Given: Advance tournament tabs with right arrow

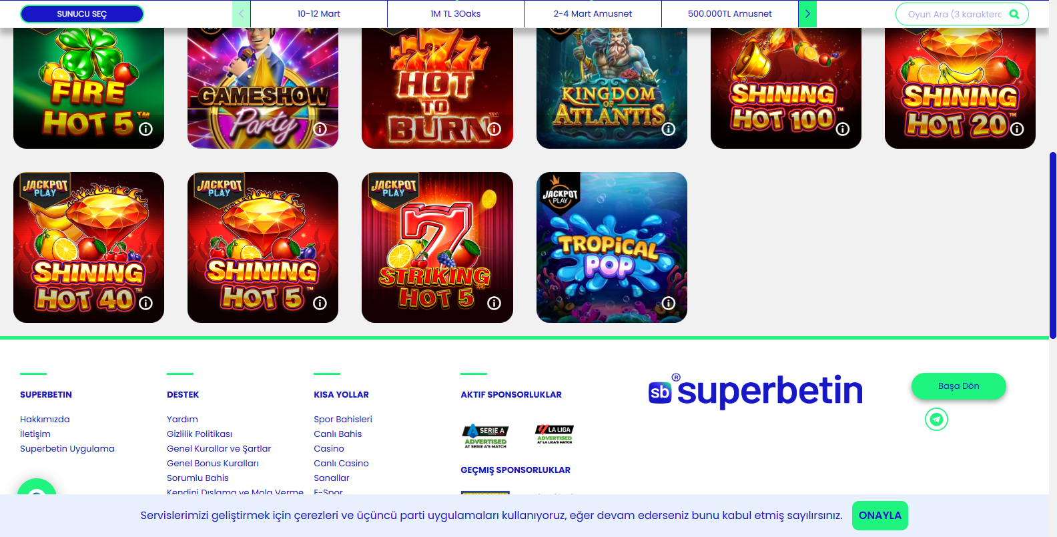Looking at the screenshot, I should tap(807, 14).
